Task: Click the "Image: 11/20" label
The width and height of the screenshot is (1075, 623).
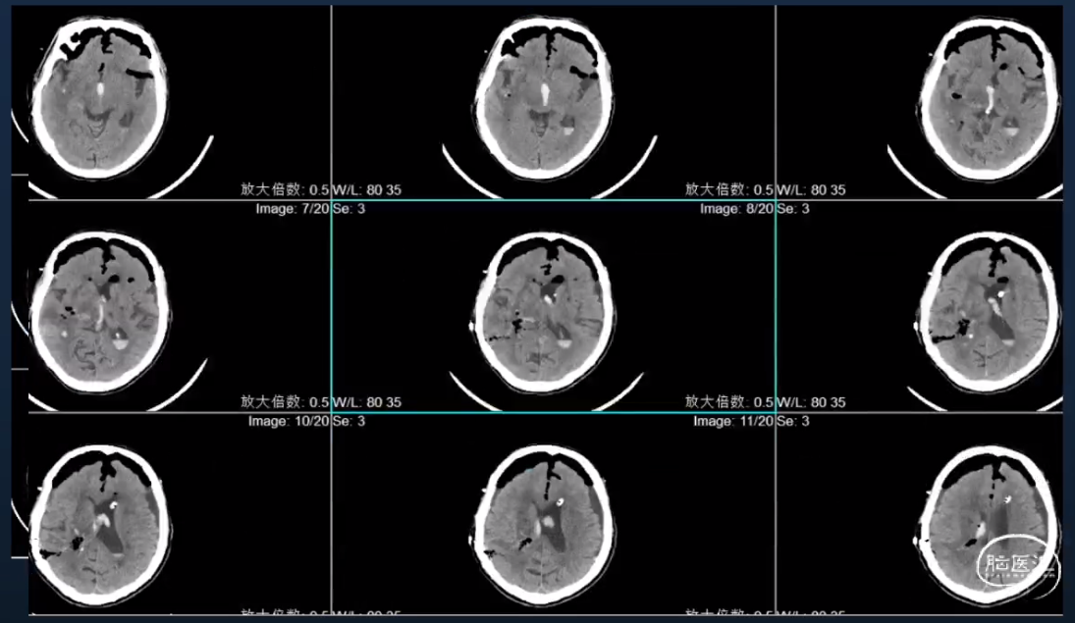Action: click(731, 421)
